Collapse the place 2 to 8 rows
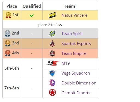This screenshot has width=140, height=102. pos(50,25)
